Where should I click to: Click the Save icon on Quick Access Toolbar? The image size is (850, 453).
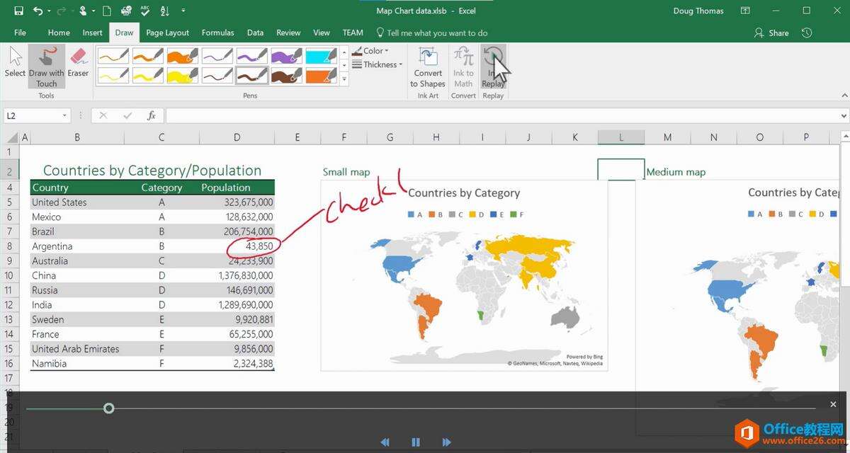tap(18, 10)
